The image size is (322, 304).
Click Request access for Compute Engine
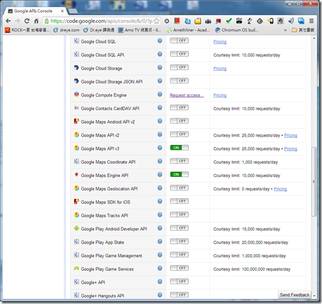click(x=187, y=96)
